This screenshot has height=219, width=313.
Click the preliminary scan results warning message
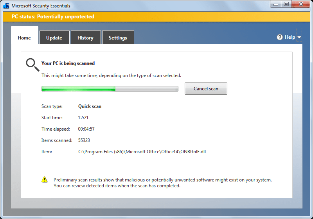pos(163,183)
